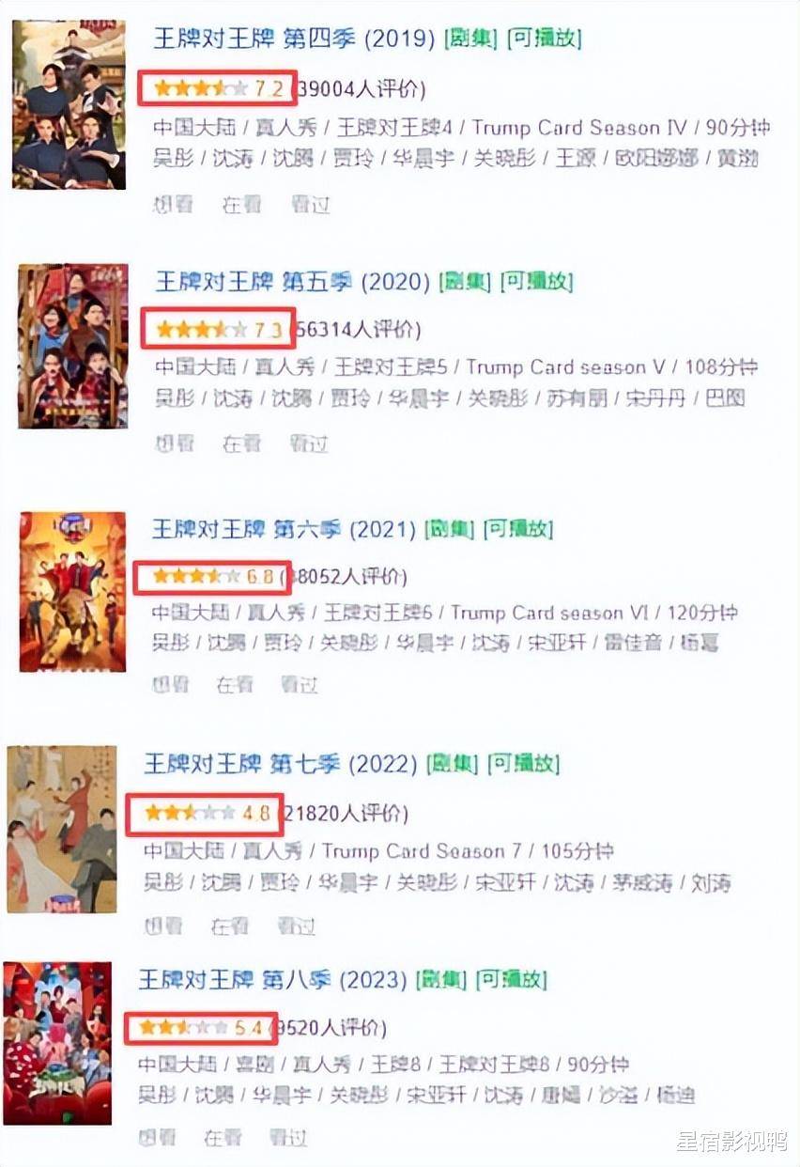Mark season five as 在看

tap(241, 443)
